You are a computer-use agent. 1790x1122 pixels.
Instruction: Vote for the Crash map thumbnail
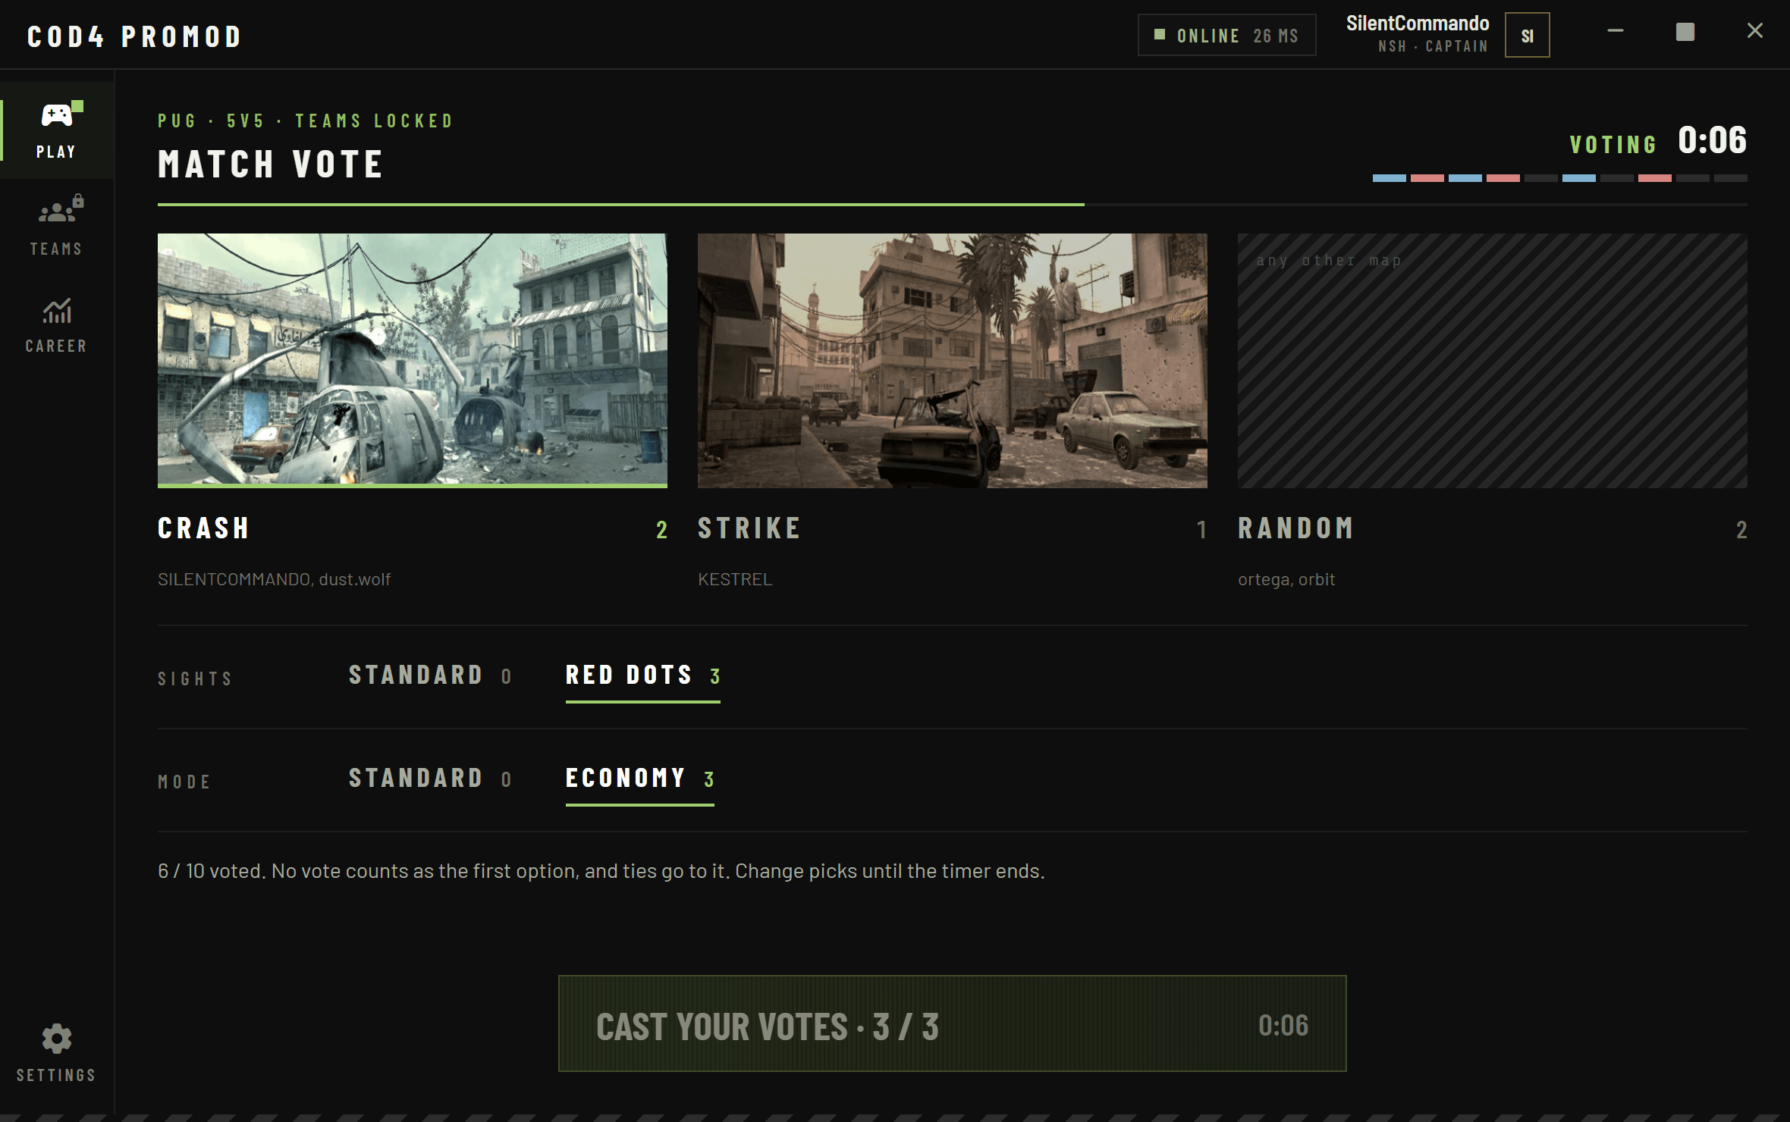(x=412, y=360)
